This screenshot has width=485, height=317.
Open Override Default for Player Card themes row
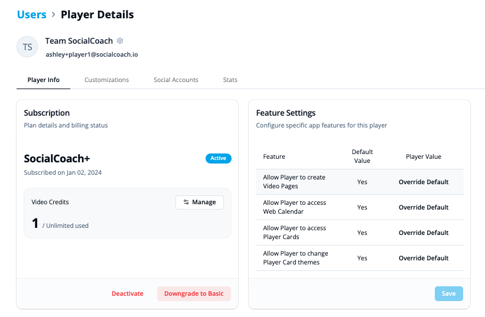[424, 258]
